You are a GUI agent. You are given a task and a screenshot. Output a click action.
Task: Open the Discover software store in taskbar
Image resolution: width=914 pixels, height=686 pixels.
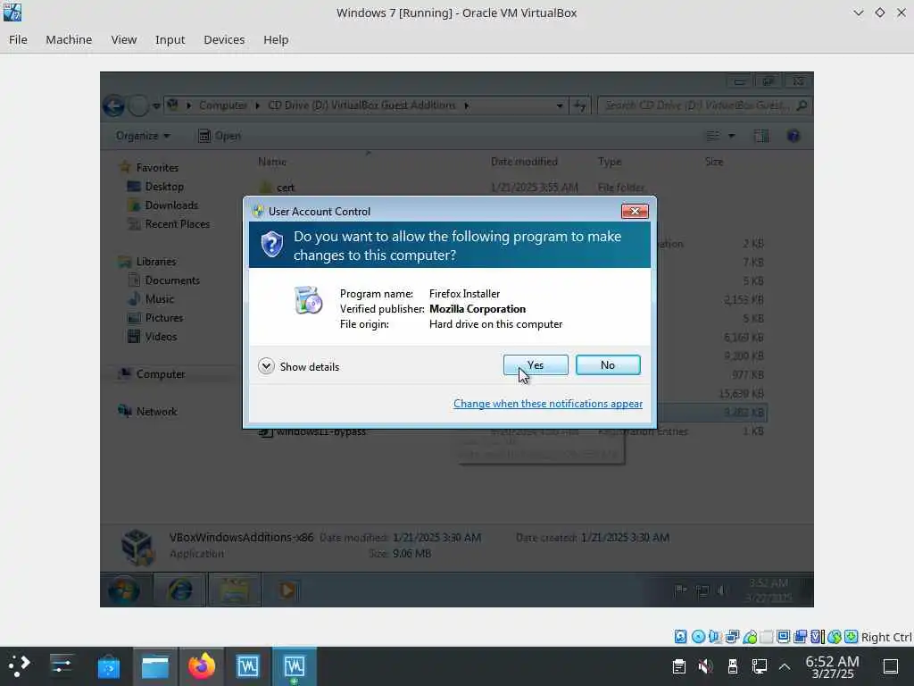coord(108,666)
